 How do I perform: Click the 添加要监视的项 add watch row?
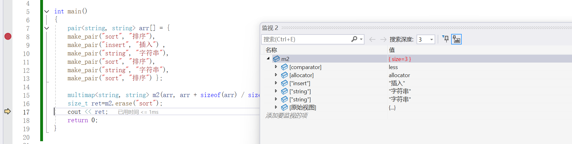click(x=286, y=115)
